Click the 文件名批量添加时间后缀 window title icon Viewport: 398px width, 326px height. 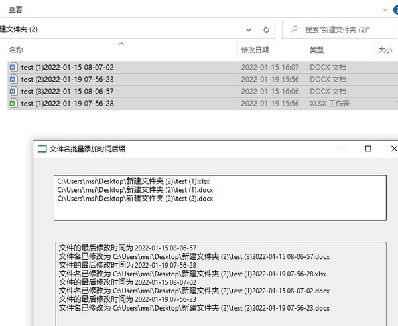(42, 149)
